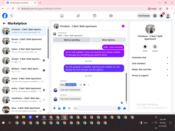Open the Menu grid icon

coord(155,16)
